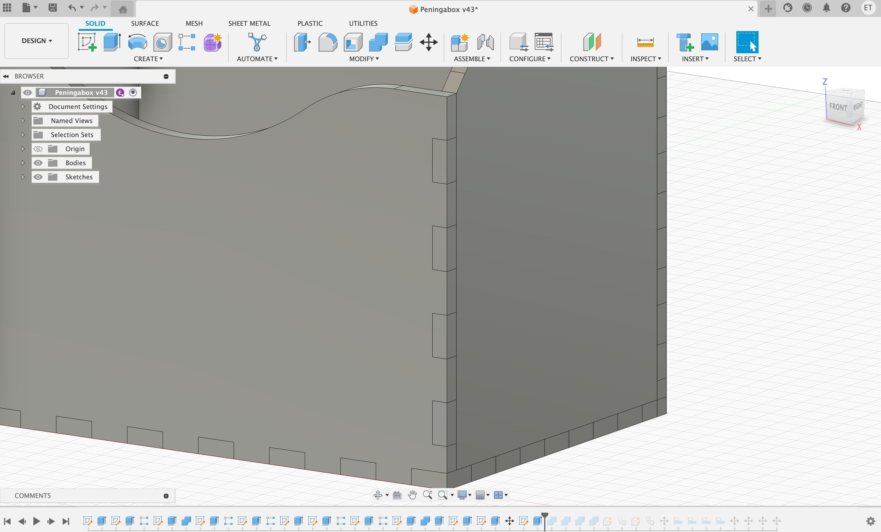881x532 pixels.
Task: Toggle visibility of Peningabox v43 root component
Action: tap(28, 93)
